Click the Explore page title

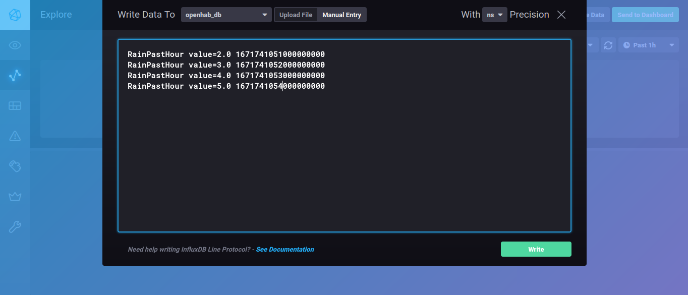[x=56, y=15]
